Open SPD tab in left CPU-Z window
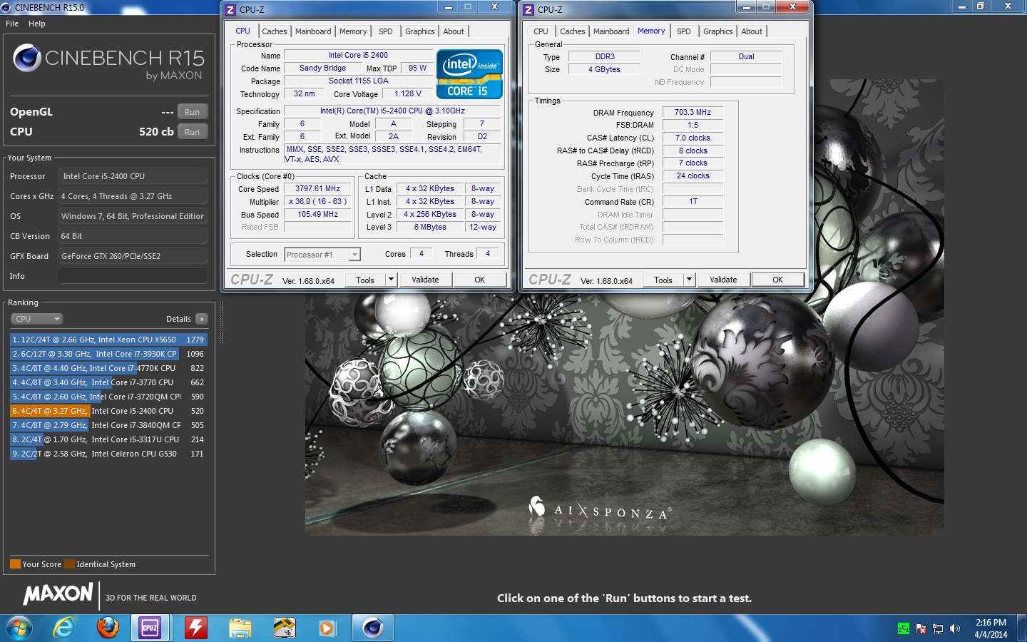 pyautogui.click(x=386, y=31)
